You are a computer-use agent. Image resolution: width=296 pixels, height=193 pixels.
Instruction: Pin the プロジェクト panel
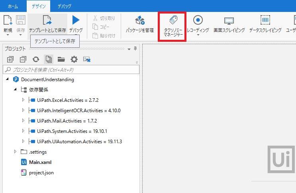pos(135,49)
